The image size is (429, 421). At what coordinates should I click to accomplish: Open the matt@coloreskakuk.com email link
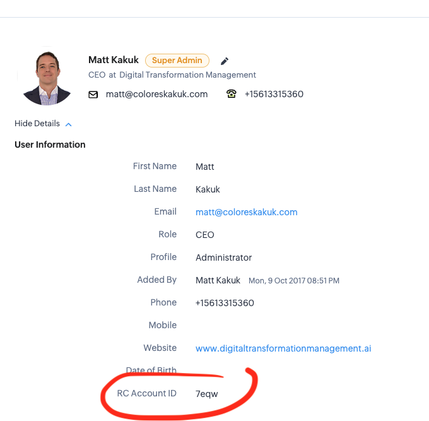(x=246, y=212)
